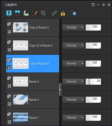This screenshot has height=126, width=112.
Task: Click the chain link layers icon
Action: tap(54, 13)
